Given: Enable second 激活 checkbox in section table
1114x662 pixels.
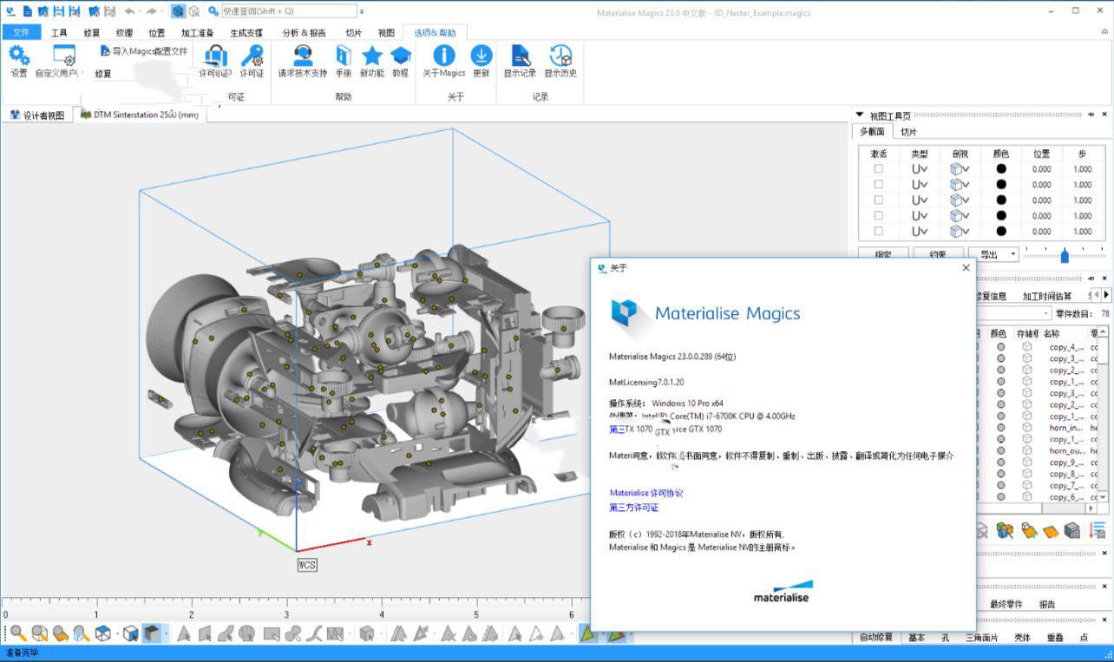Looking at the screenshot, I should click(878, 185).
